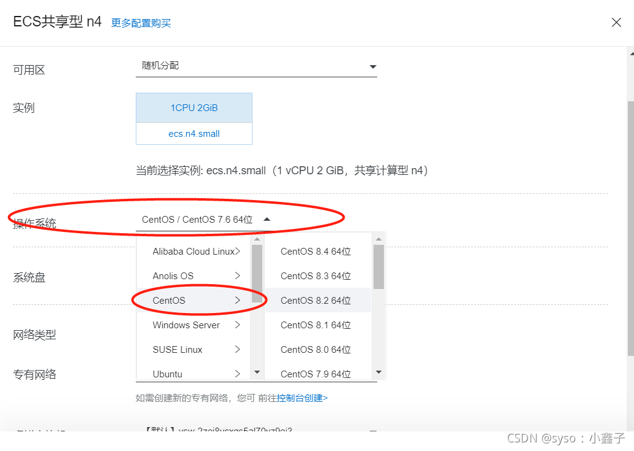Click the OS family list scrollbar thumb
Image resolution: width=634 pixels, height=451 pixels.
[x=257, y=274]
